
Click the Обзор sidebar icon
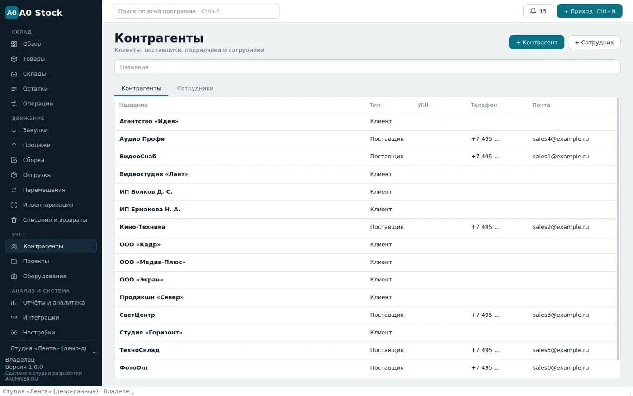pyautogui.click(x=14, y=44)
